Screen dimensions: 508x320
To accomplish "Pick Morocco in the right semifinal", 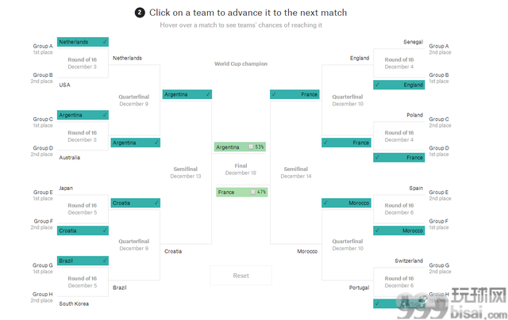I will tap(294, 251).
